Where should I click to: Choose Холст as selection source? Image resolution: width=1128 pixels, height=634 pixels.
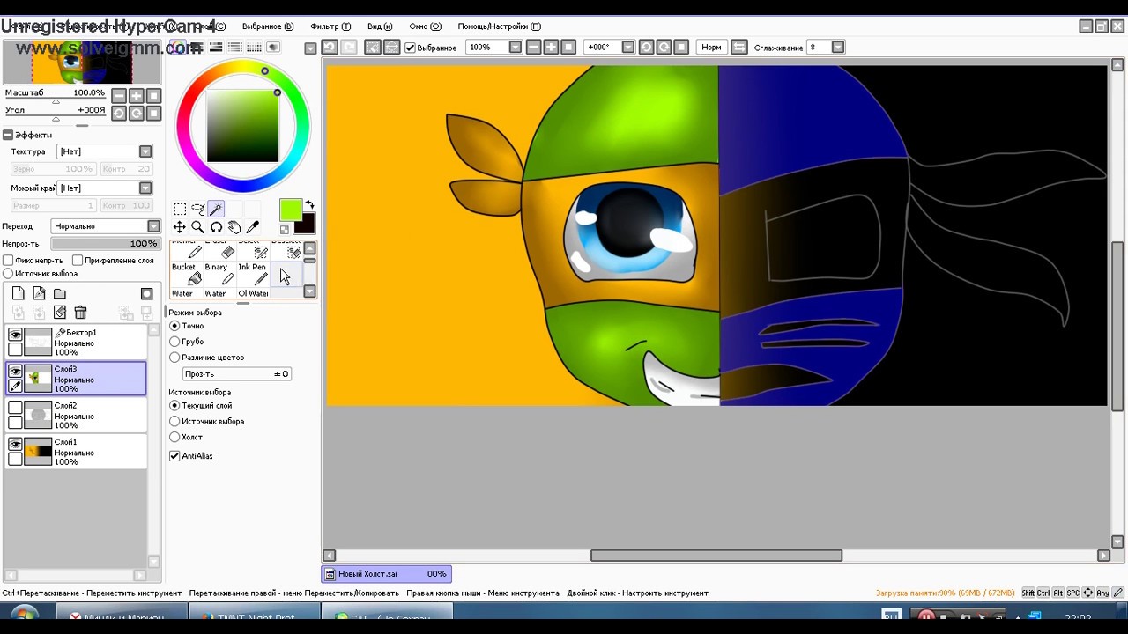coord(174,437)
